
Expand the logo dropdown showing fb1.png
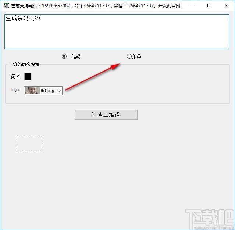coord(43,91)
